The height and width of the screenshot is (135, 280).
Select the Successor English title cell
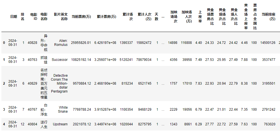point(60,60)
